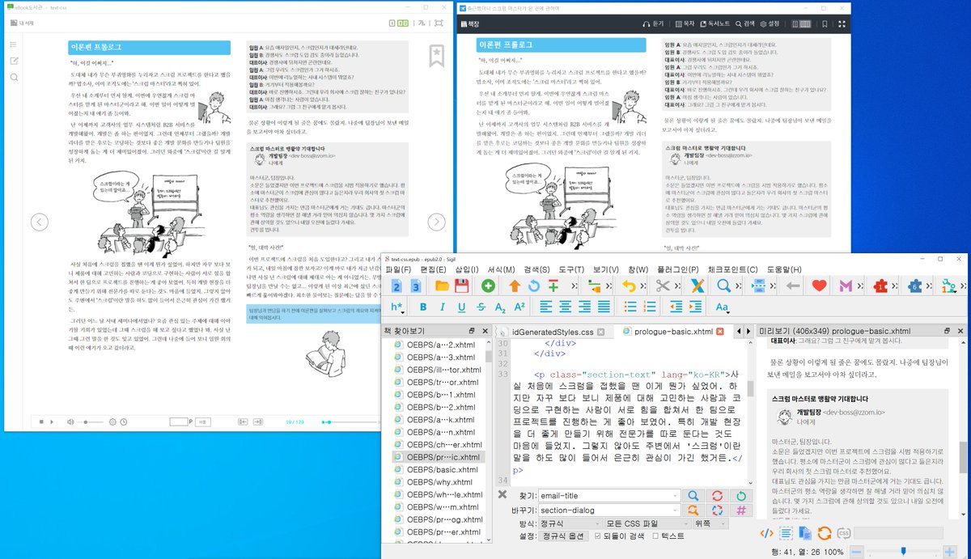Click 듣기 listen in right viewer
This screenshot has width=971, height=559.
(652, 24)
